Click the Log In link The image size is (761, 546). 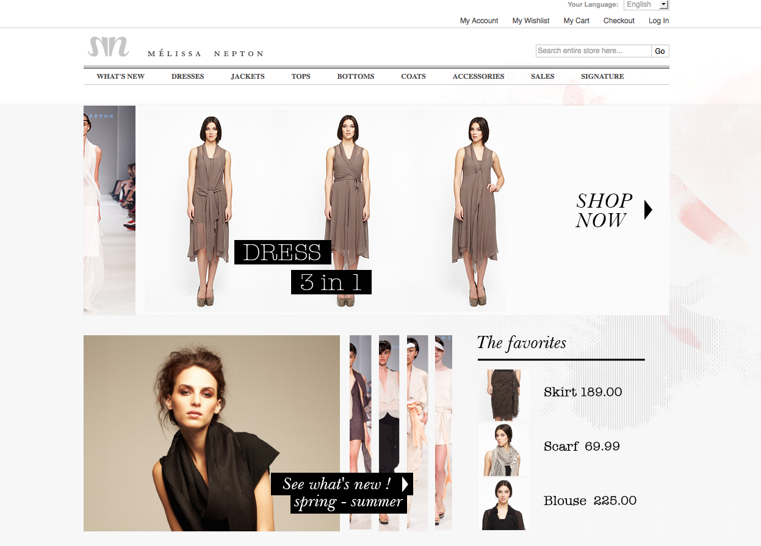point(658,21)
